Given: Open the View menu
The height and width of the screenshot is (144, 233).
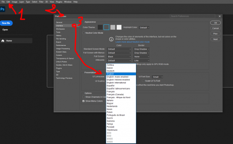Looking at the screenshot, I should [x=52, y=2].
